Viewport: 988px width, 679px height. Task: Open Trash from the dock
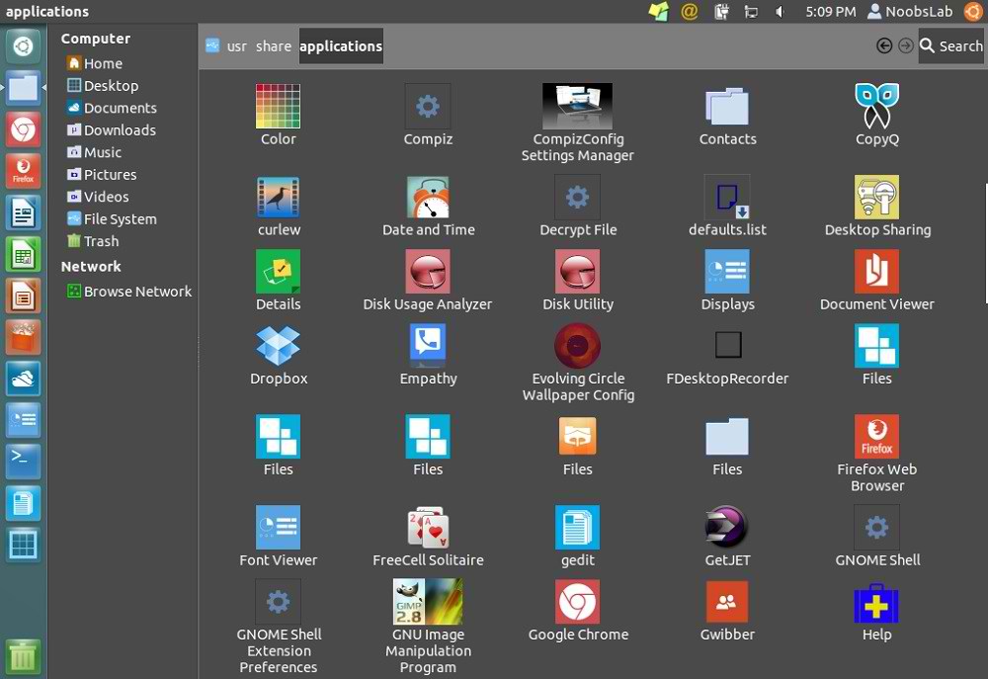[23, 655]
